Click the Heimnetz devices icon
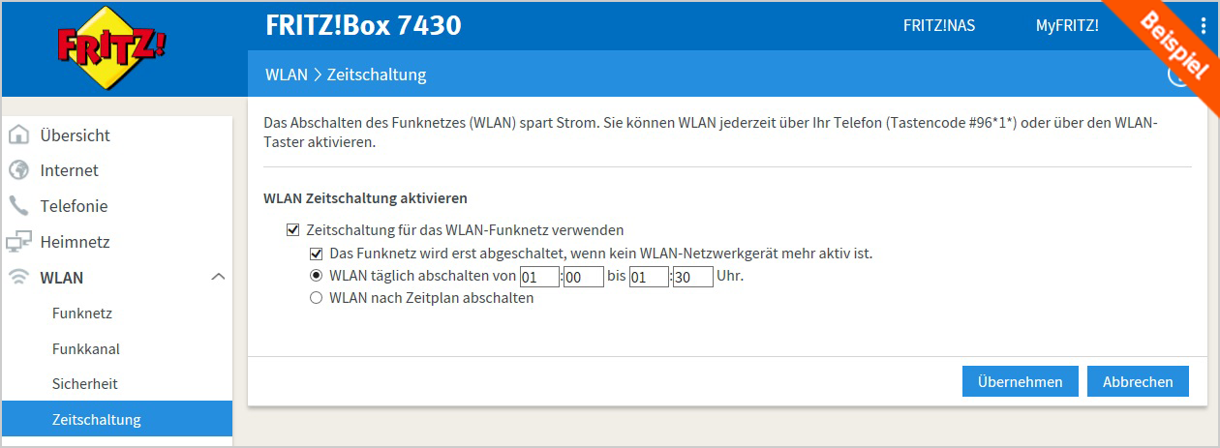This screenshot has height=448, width=1220. point(18,242)
